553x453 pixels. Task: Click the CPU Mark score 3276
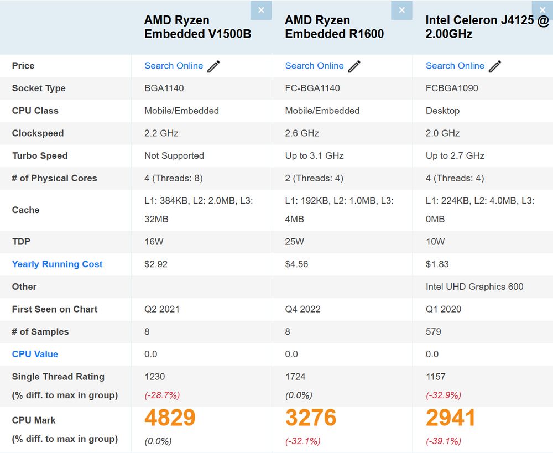point(310,418)
